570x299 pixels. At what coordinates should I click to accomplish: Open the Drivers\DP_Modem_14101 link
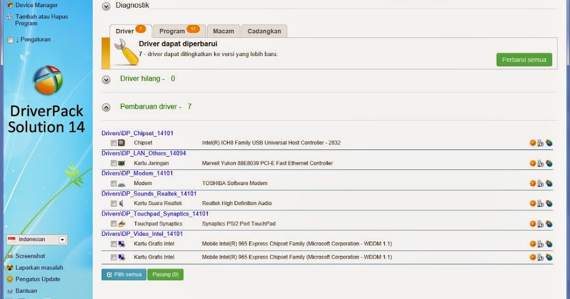coord(137,173)
